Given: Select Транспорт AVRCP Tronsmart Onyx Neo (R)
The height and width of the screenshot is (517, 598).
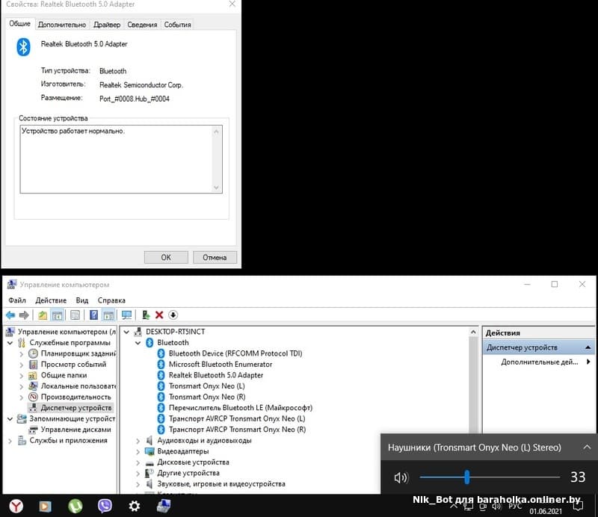Looking at the screenshot, I should pos(237,430).
